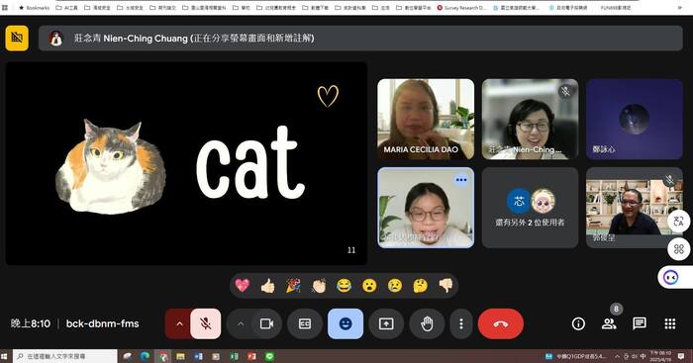Click the present screen button
The height and width of the screenshot is (363, 693).
click(x=386, y=323)
